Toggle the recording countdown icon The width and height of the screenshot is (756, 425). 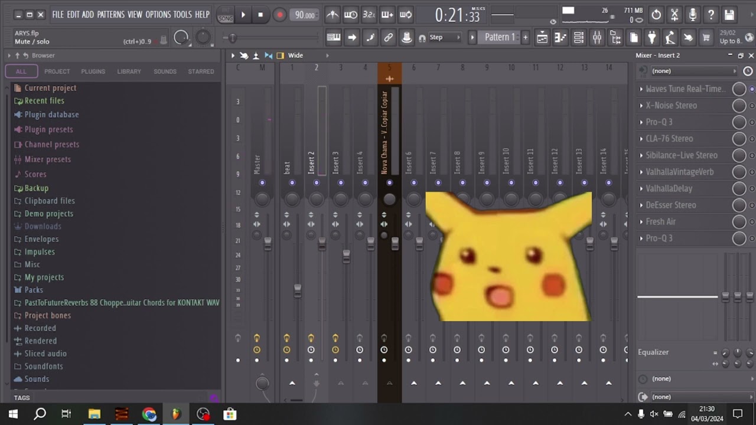click(x=369, y=15)
